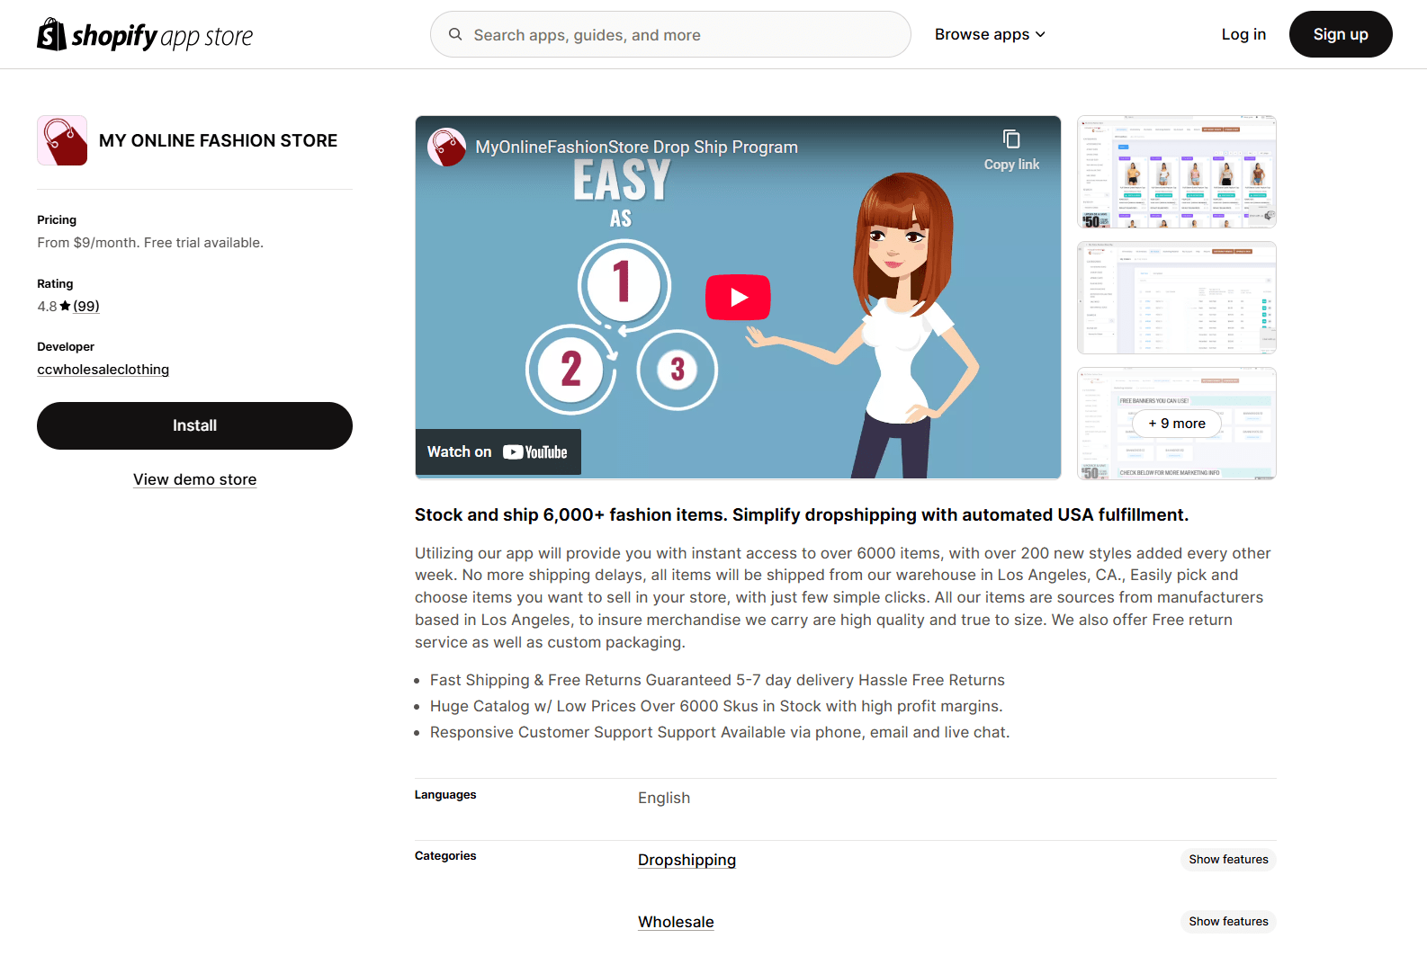The image size is (1427, 956).
Task: Click the English language value
Action: click(x=664, y=798)
